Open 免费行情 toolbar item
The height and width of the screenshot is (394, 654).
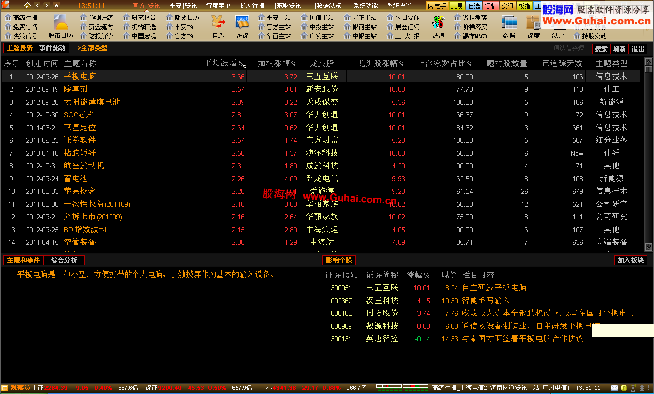[x=21, y=27]
